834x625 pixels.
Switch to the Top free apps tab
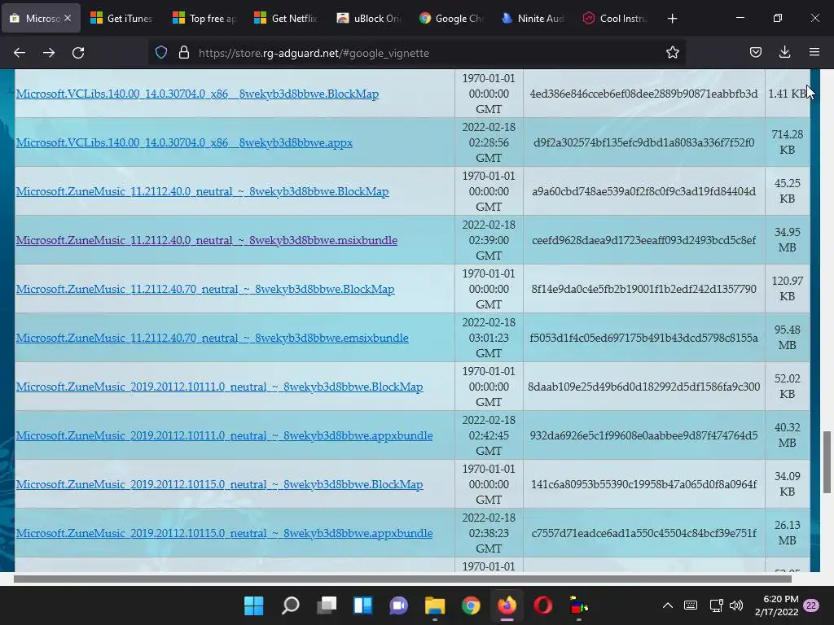click(204, 18)
